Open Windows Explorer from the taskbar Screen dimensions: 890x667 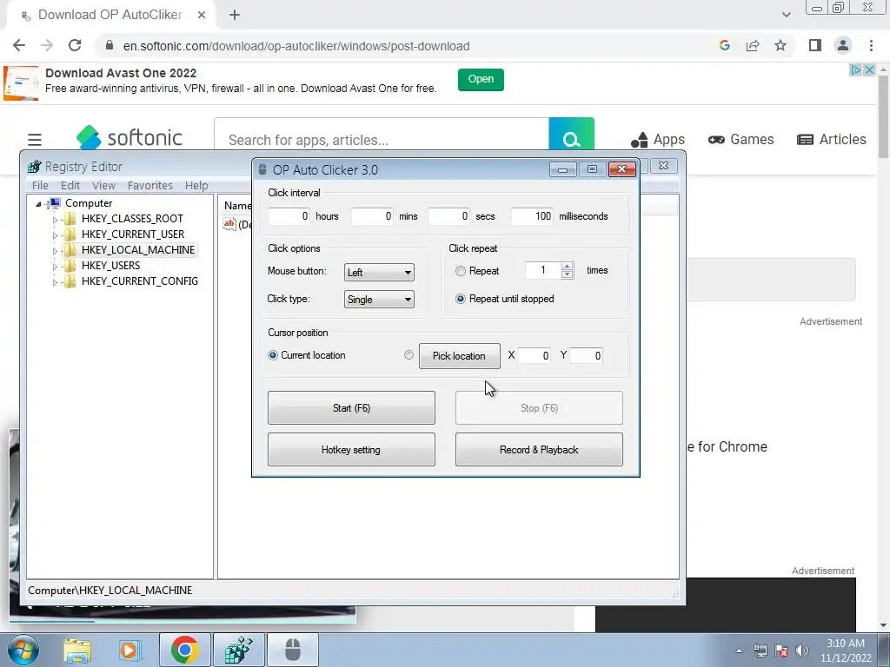[x=77, y=650]
